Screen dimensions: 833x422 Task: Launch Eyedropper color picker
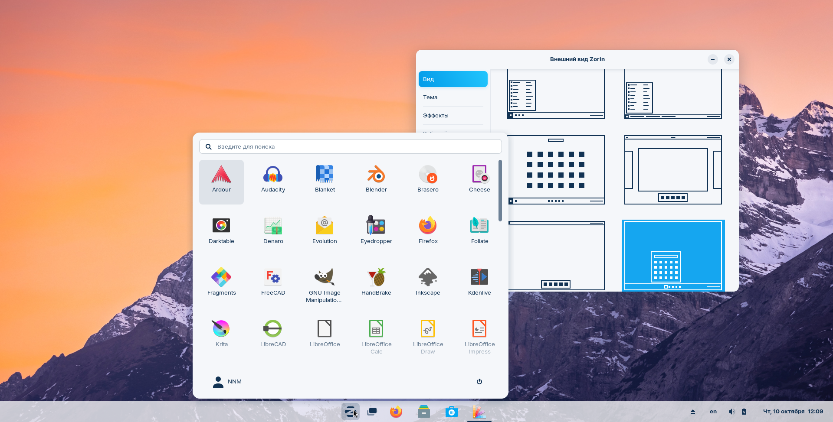(376, 234)
